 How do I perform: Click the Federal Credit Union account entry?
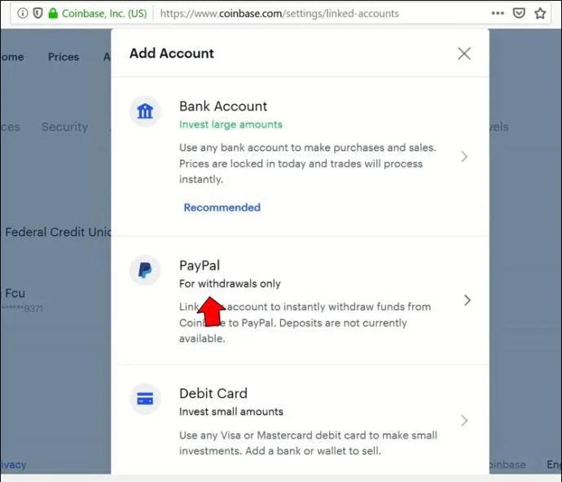(57, 232)
